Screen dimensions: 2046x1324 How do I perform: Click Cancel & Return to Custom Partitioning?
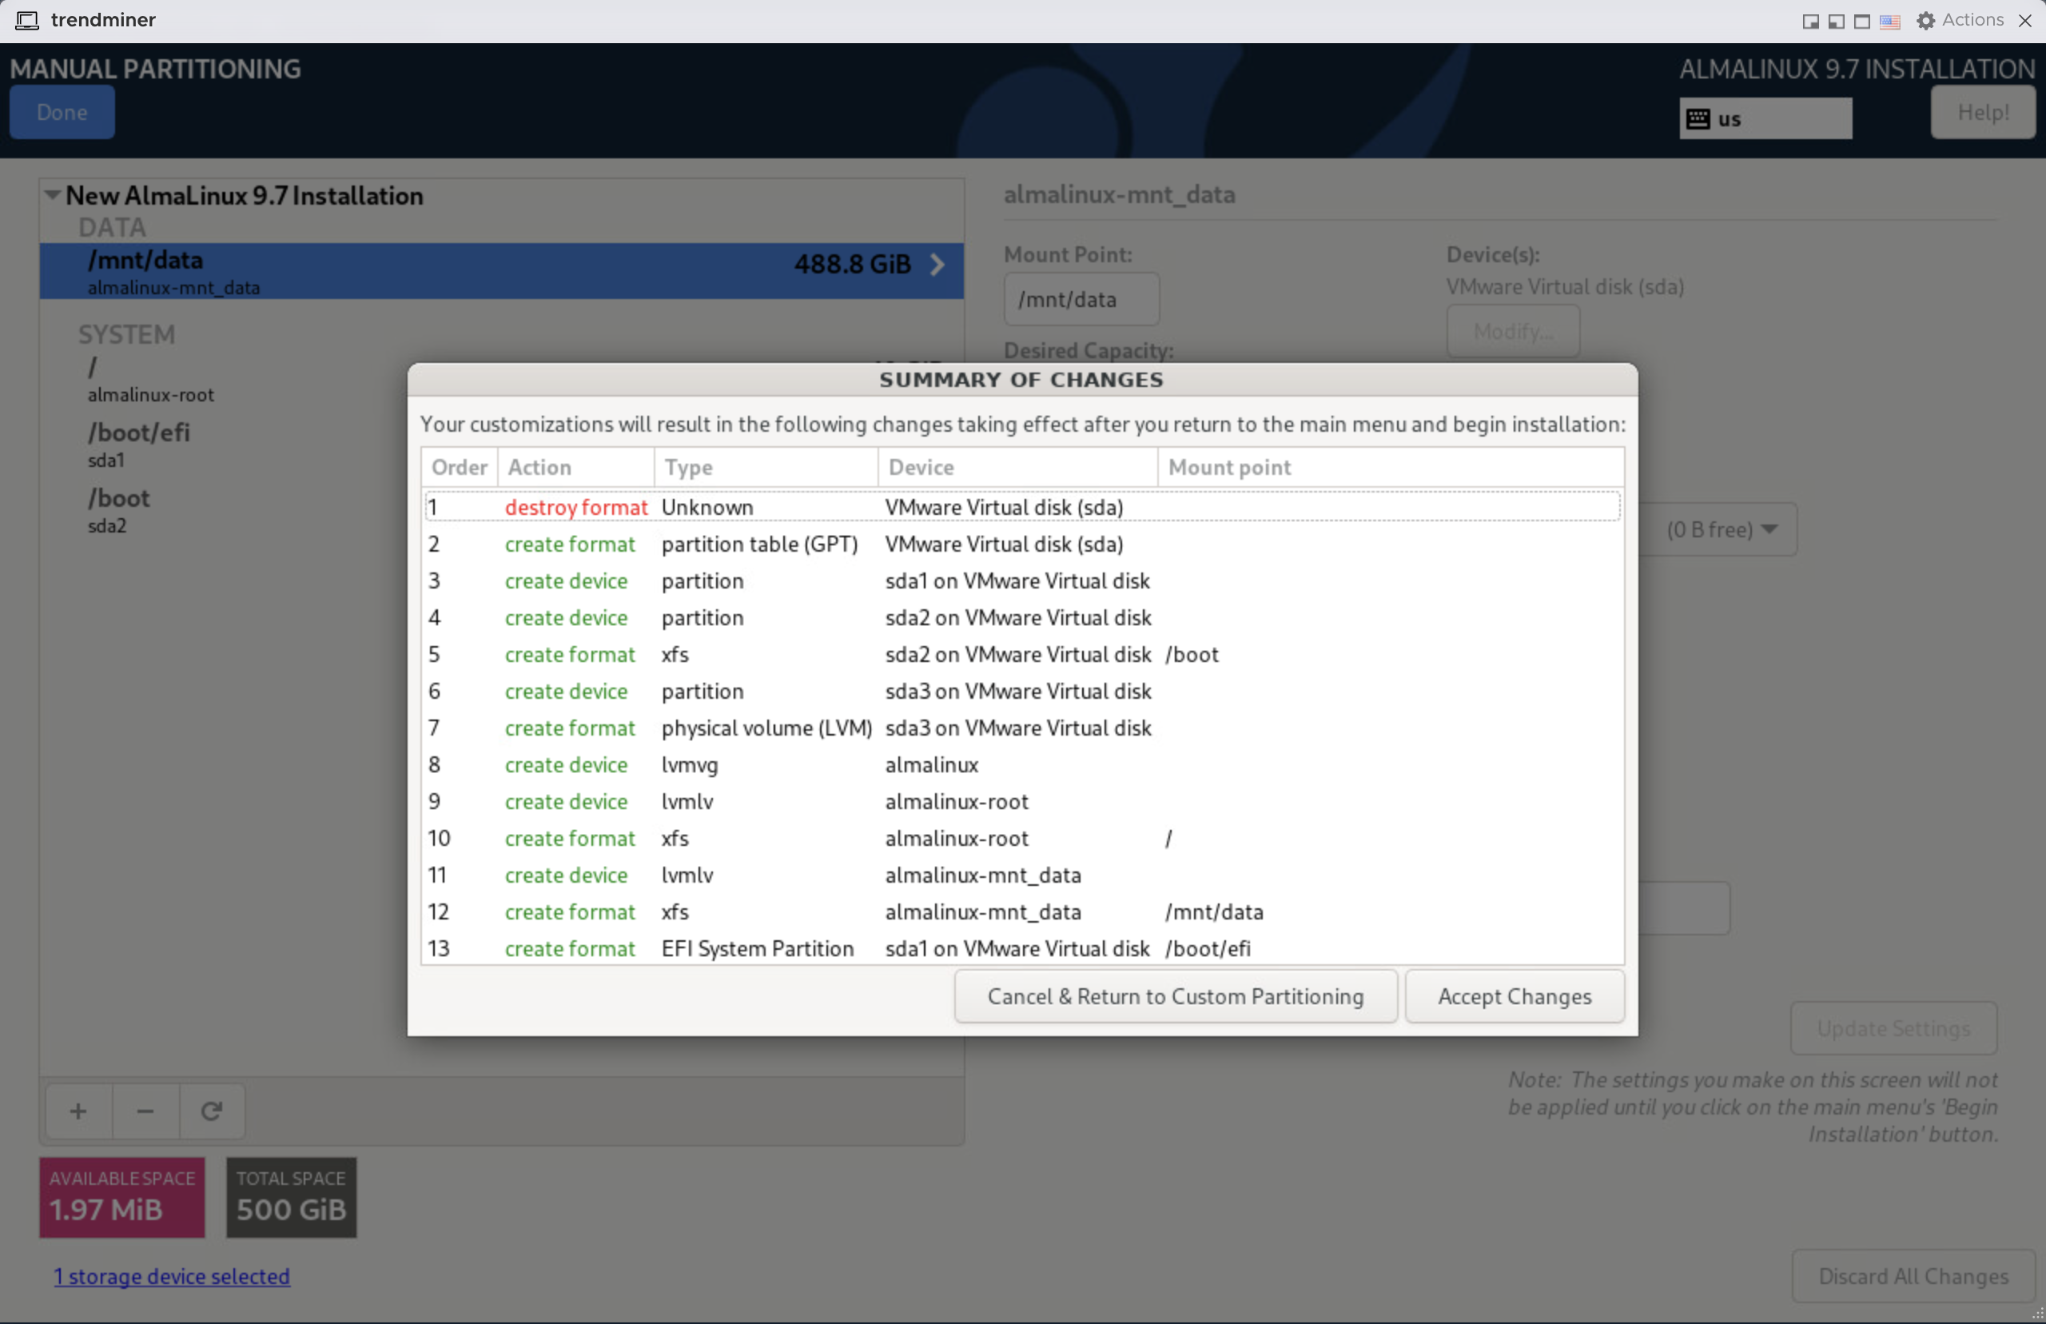coord(1175,995)
